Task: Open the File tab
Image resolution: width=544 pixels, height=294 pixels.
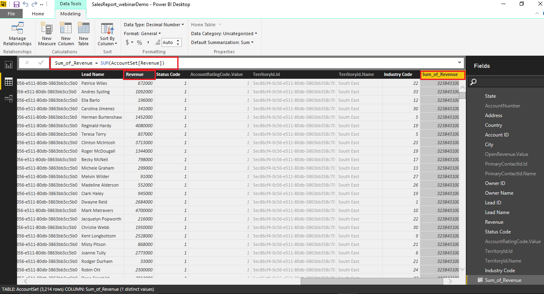Action: (x=11, y=14)
